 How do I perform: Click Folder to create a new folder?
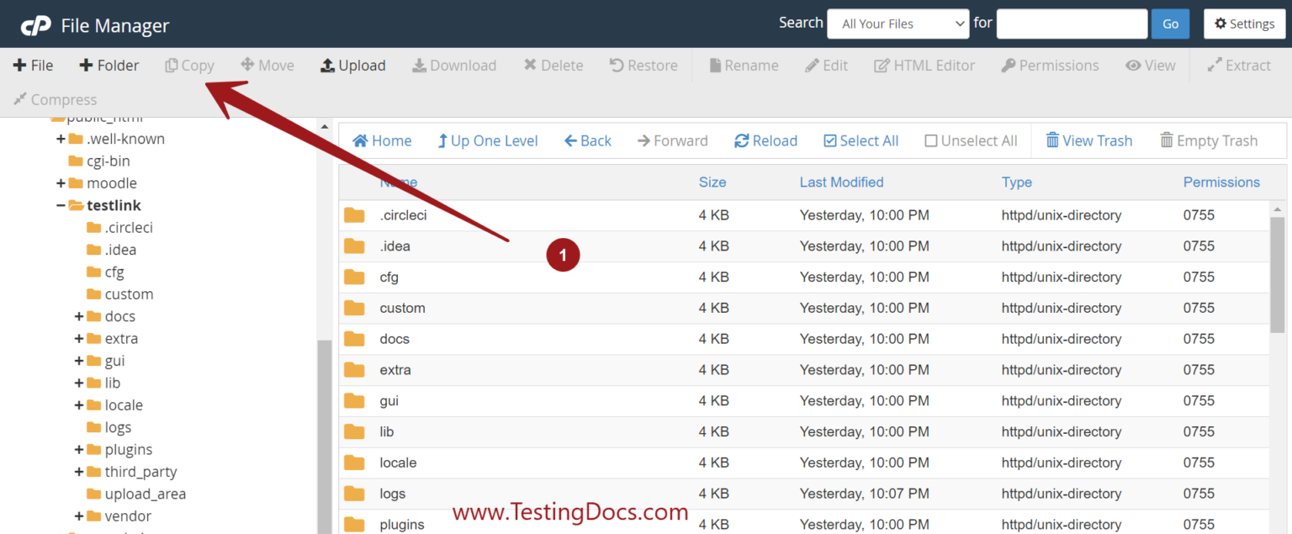click(x=109, y=65)
